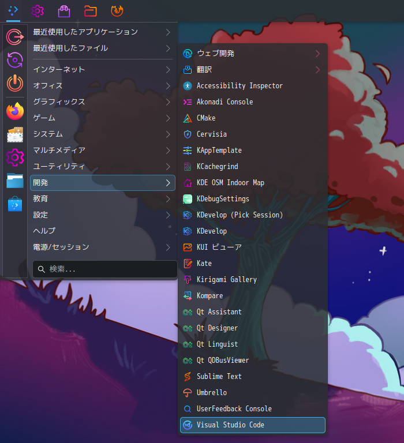Launch KDevelop (Pick Session)
Viewport: 404px width, 443px height.
pyautogui.click(x=253, y=215)
